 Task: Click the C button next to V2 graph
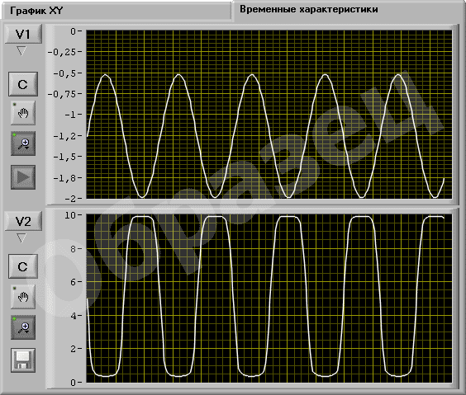click(x=23, y=266)
